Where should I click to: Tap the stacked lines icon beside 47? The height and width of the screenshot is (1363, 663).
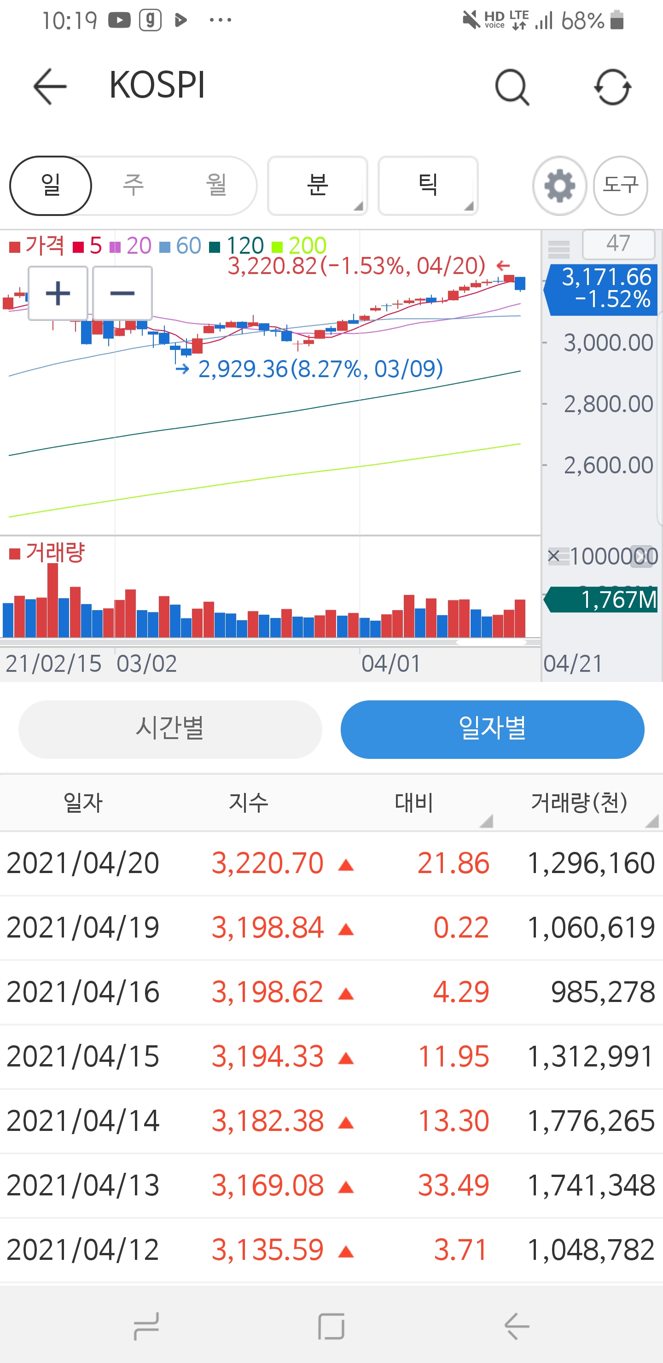coord(559,249)
